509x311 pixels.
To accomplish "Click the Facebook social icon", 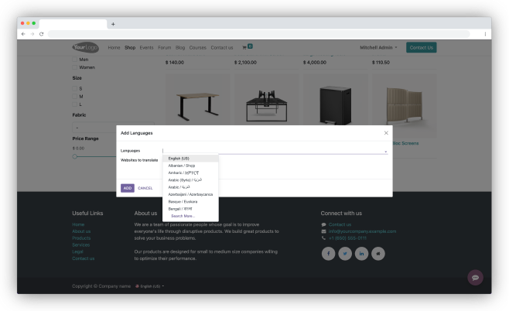I will (x=328, y=253).
